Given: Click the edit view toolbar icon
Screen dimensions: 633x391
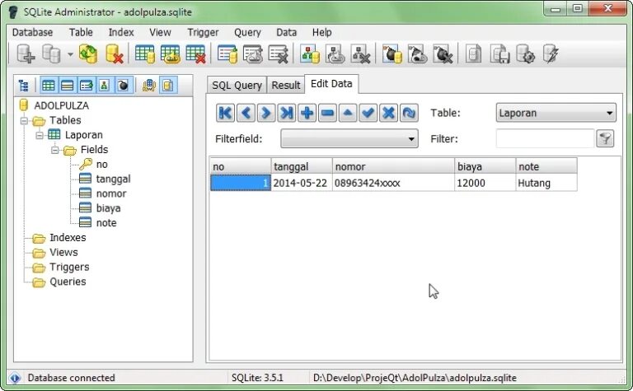Looking at the screenshot, I should (x=335, y=54).
